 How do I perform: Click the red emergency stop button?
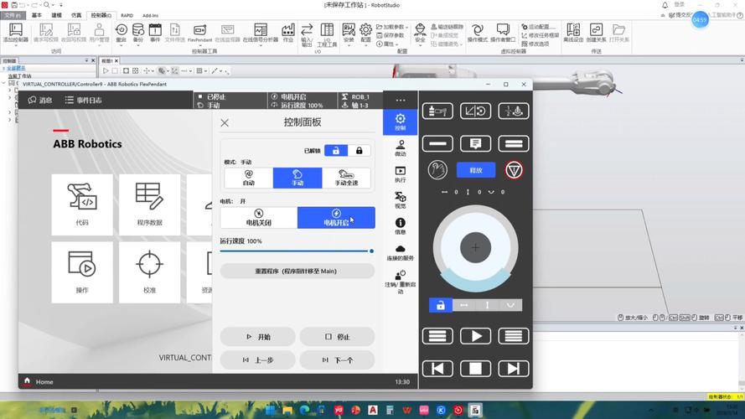[x=514, y=170]
